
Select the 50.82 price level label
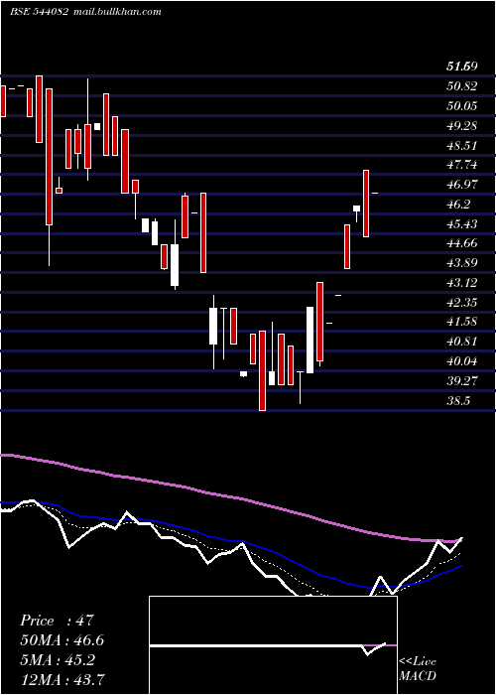[462, 86]
